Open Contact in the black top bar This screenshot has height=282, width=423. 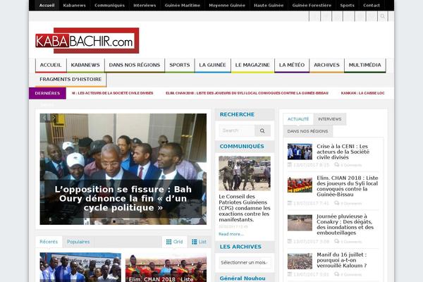tap(372, 6)
